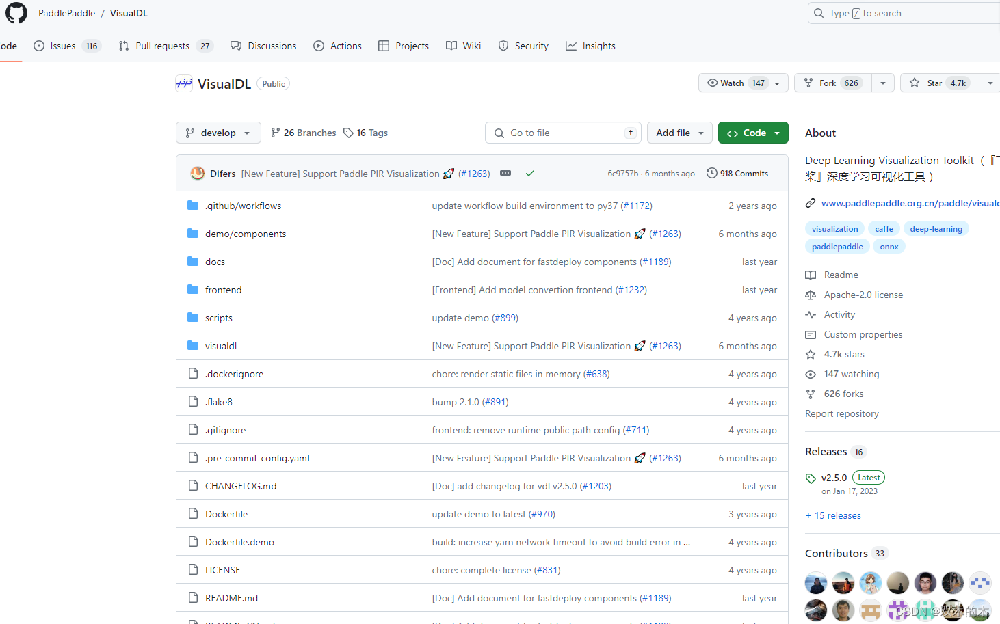Open the develop branch selector
Screen dimensions: 1000x624
(x=218, y=133)
